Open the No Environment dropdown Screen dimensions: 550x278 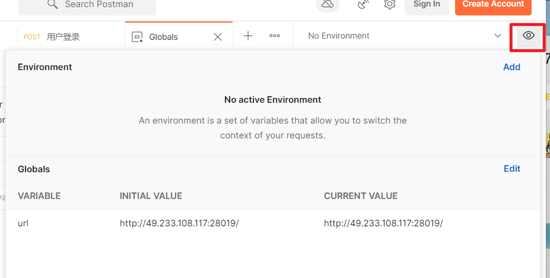tap(402, 36)
